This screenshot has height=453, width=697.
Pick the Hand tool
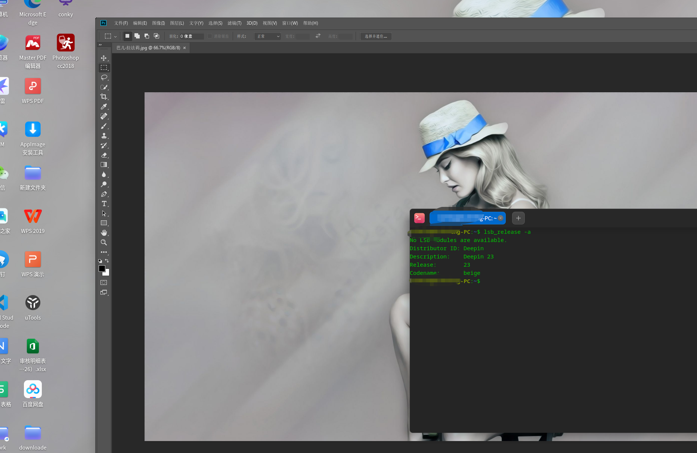click(x=104, y=233)
